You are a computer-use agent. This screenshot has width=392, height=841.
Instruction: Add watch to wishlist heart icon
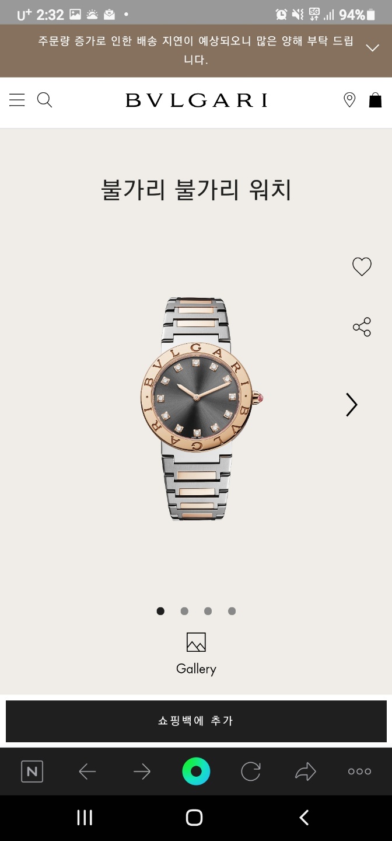pyautogui.click(x=362, y=267)
